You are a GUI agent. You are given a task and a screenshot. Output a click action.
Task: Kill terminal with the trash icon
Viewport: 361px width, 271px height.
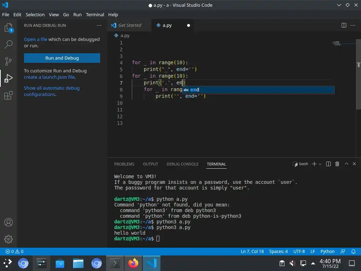click(337, 164)
